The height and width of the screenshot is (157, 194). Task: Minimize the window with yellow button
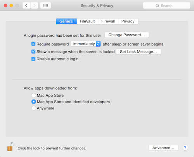[x=11, y=5]
